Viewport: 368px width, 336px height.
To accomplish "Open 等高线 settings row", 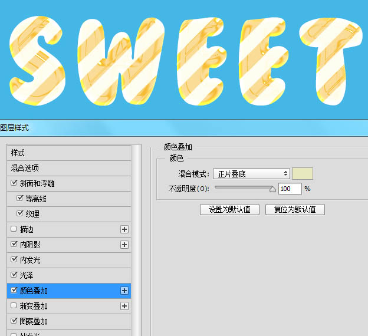I will (x=69, y=199).
